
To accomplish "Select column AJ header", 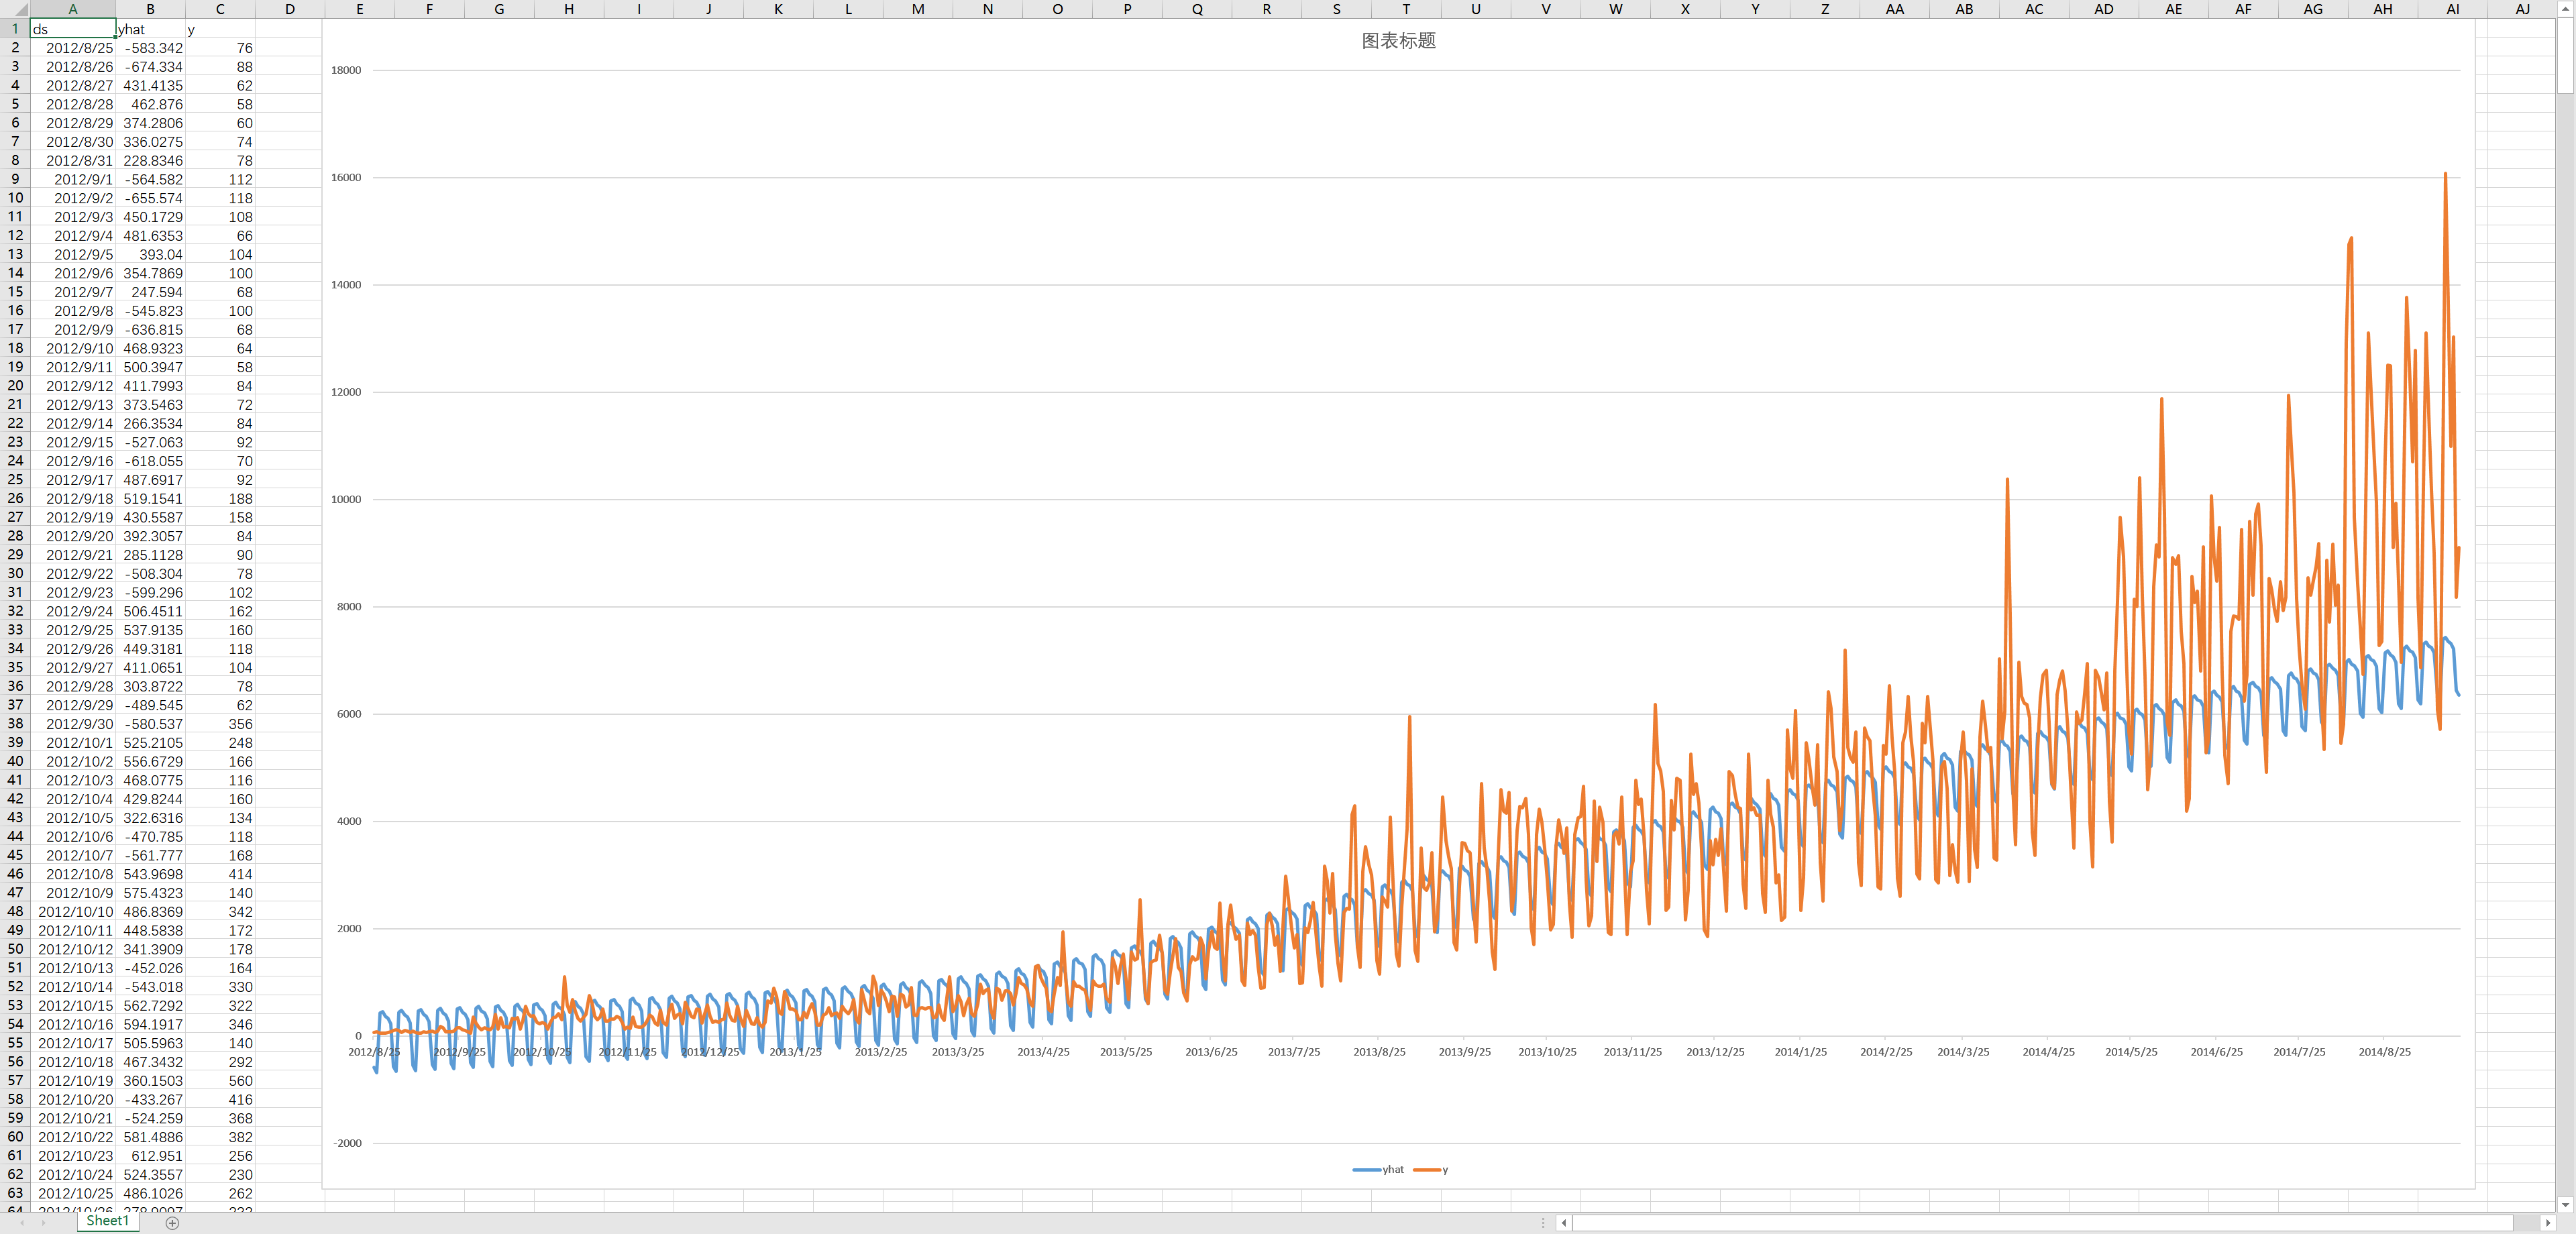I will click(x=2522, y=9).
